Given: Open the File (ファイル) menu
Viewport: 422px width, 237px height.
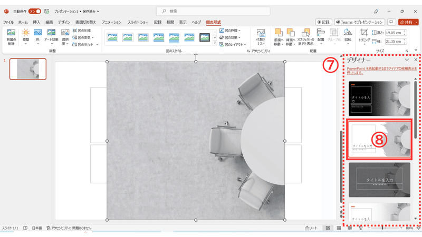Looking at the screenshot, I should point(8,22).
